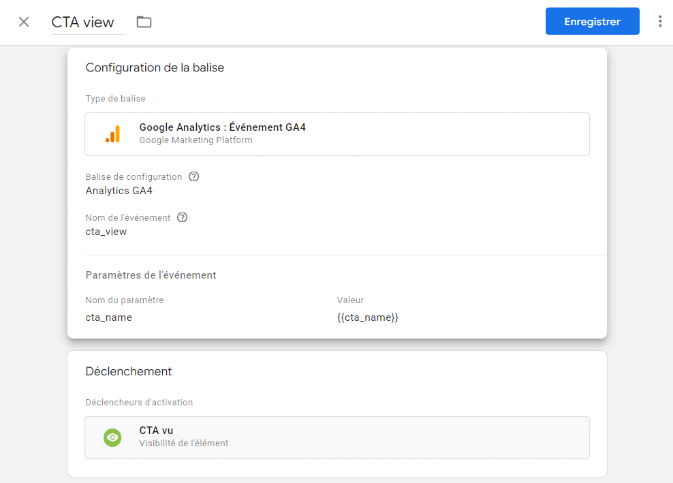Image resolution: width=673 pixels, height=483 pixels.
Task: Click the Google Analytics bar chart icon
Action: tap(112, 134)
